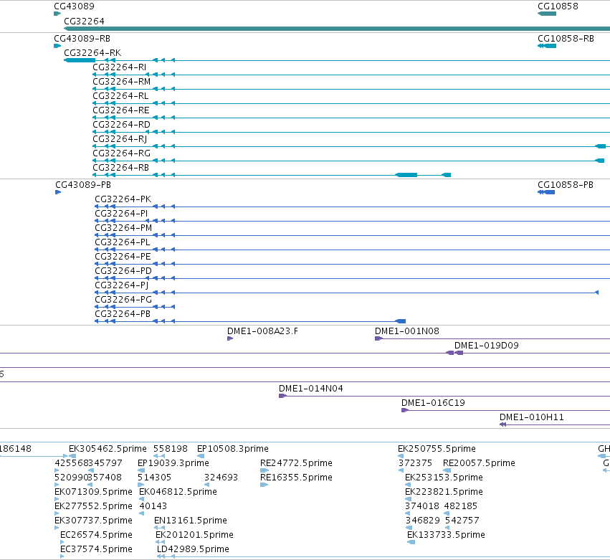610x560 pixels.
Task: Select the CG32264-PK protein label
Action: click(x=123, y=199)
